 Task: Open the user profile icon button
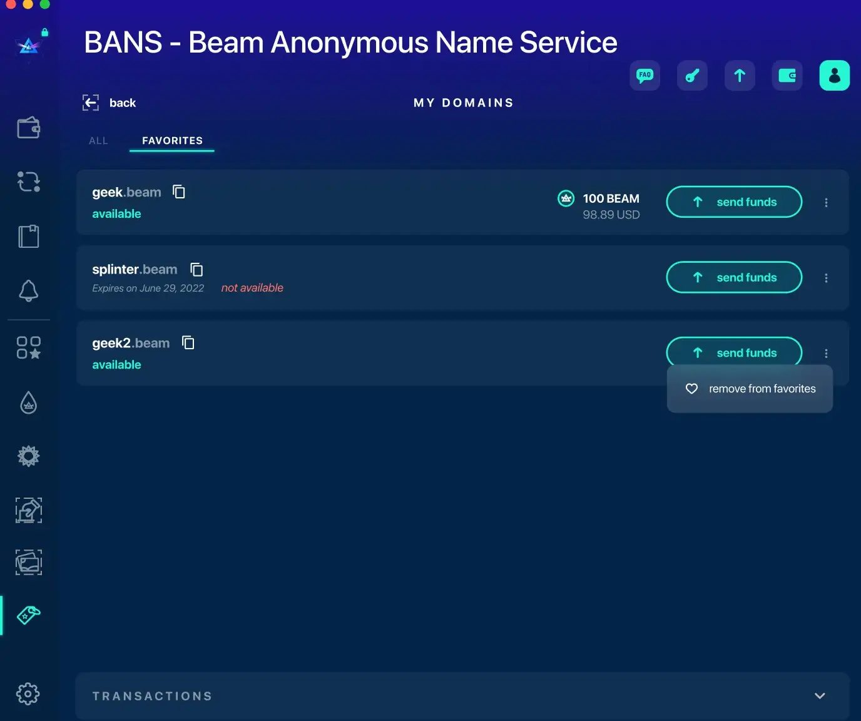[x=834, y=76]
